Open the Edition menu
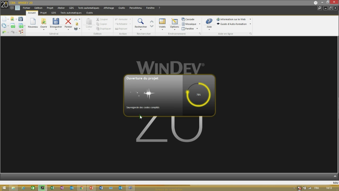This screenshot has width=339, height=191. coord(38,8)
